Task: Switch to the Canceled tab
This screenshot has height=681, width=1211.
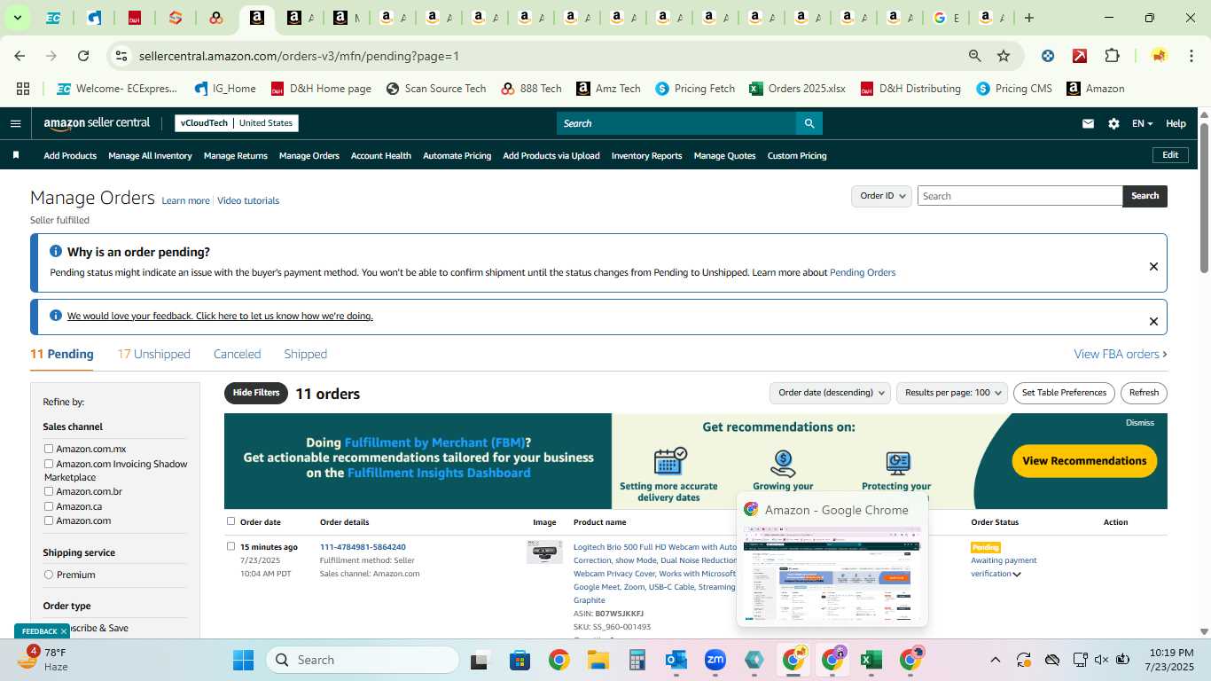Action: pyautogui.click(x=237, y=354)
